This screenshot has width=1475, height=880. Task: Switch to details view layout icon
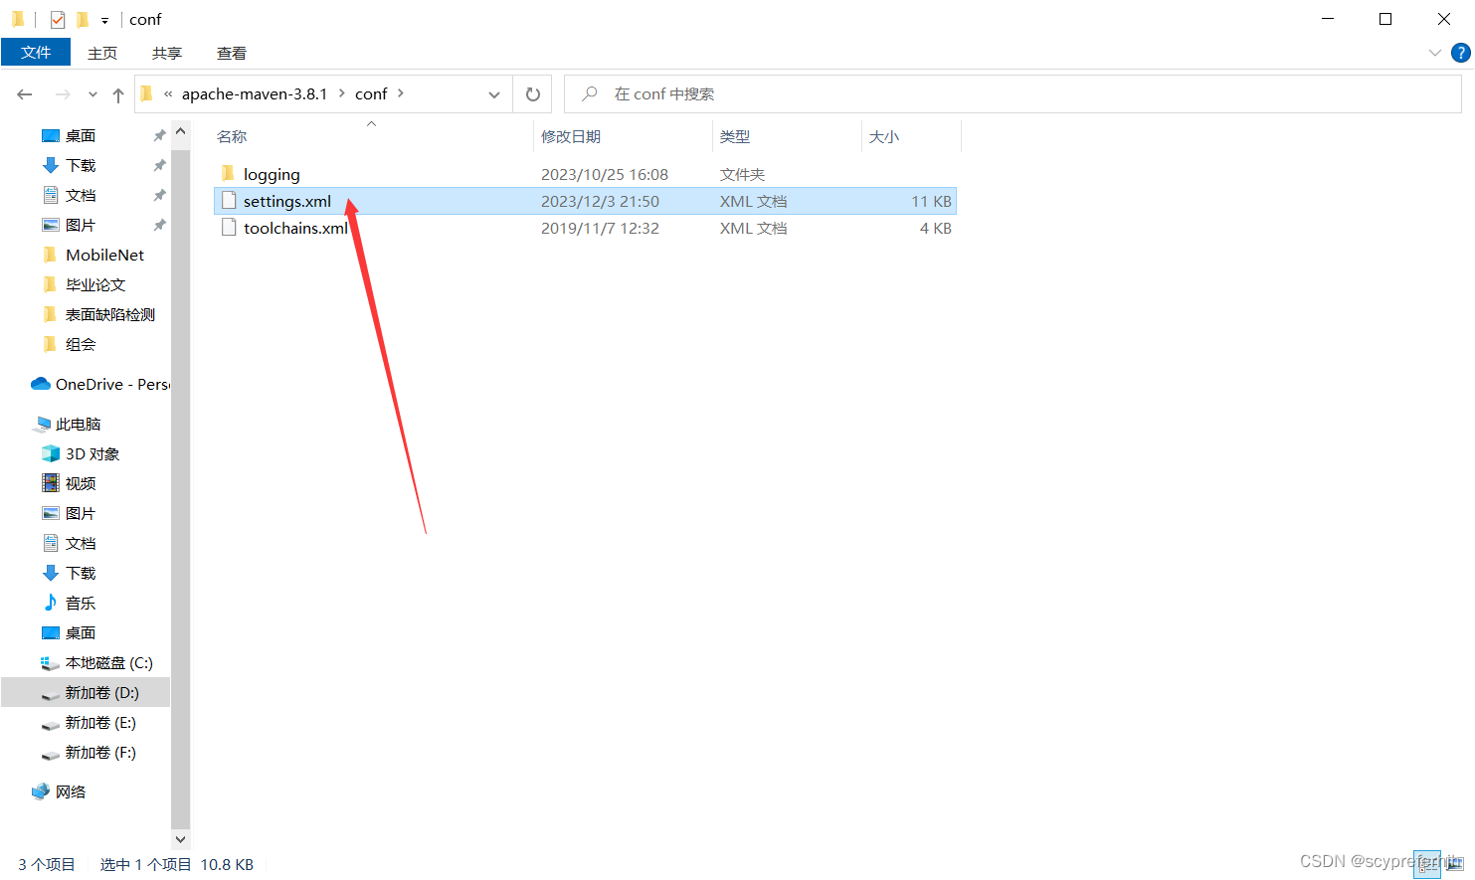click(1428, 864)
